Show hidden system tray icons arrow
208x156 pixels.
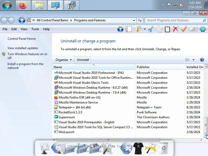click(x=163, y=5)
